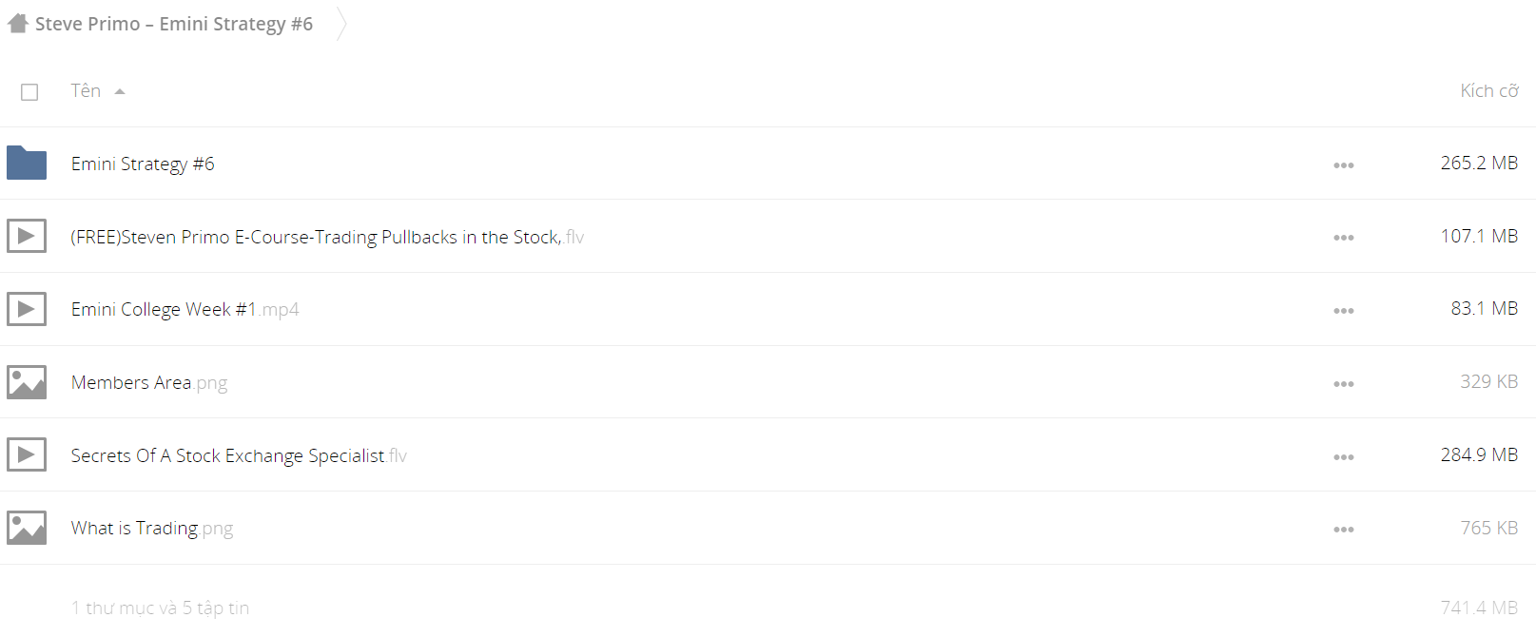Screen dimensions: 1536x637
Task: Open more options for Members Area.png
Action: (x=1343, y=384)
